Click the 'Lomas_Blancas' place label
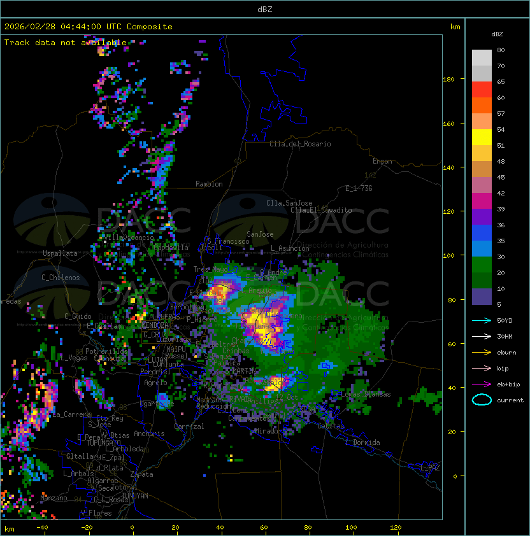 click(366, 394)
